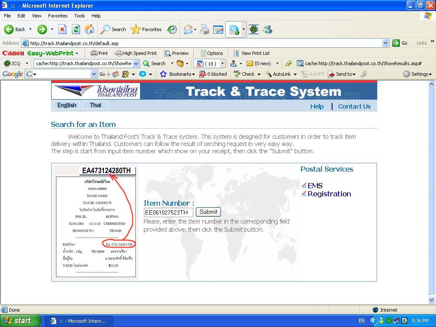Click the Favorites star button
Image resolution: width=436 pixels, height=327 pixels.
(146, 29)
